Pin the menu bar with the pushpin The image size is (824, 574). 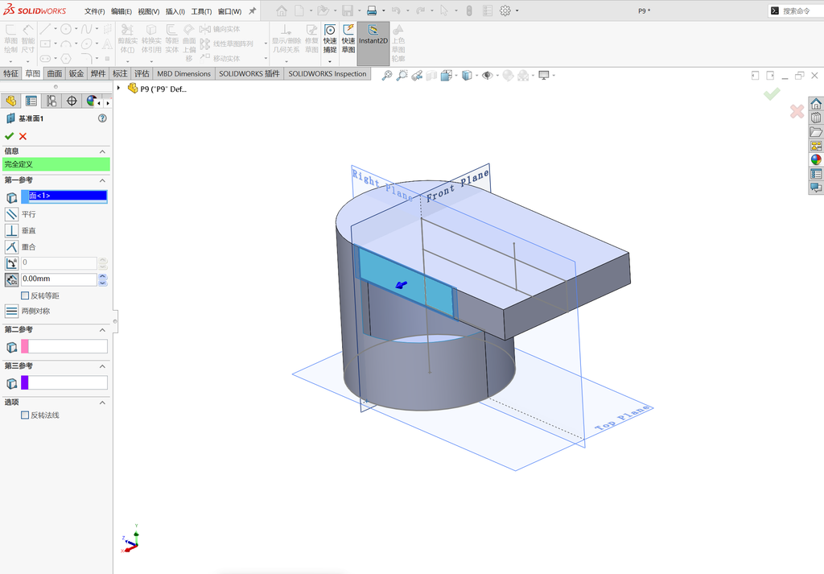[252, 10]
